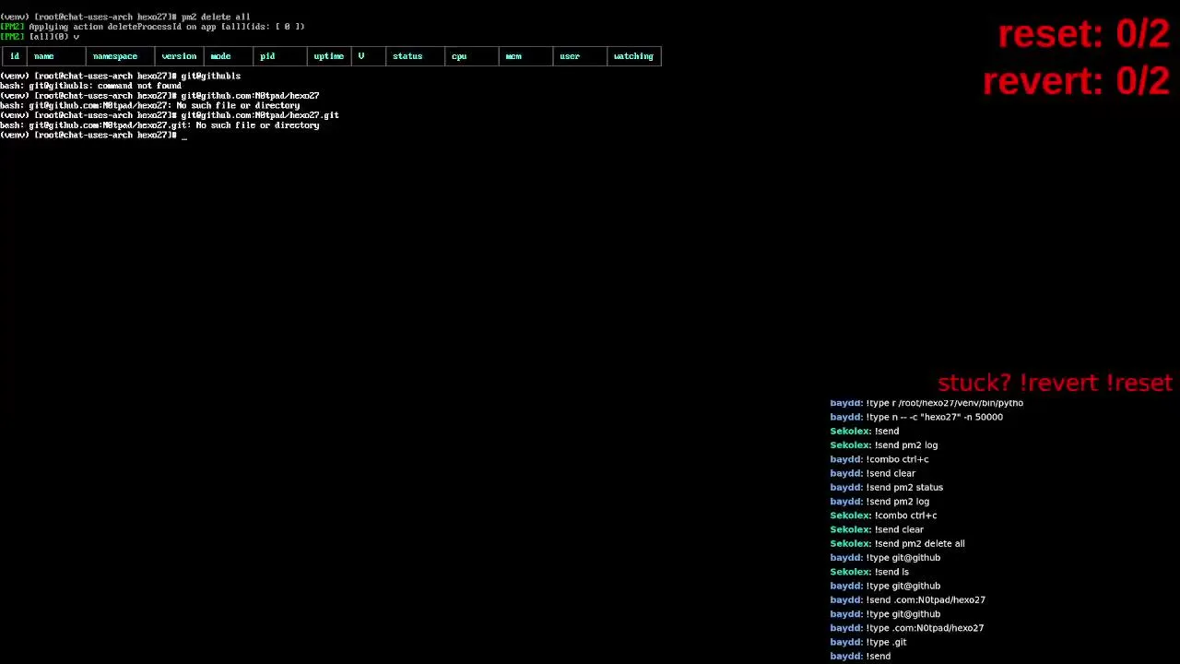The image size is (1180, 664).
Task: Click the 'version' column header
Action: (x=179, y=56)
